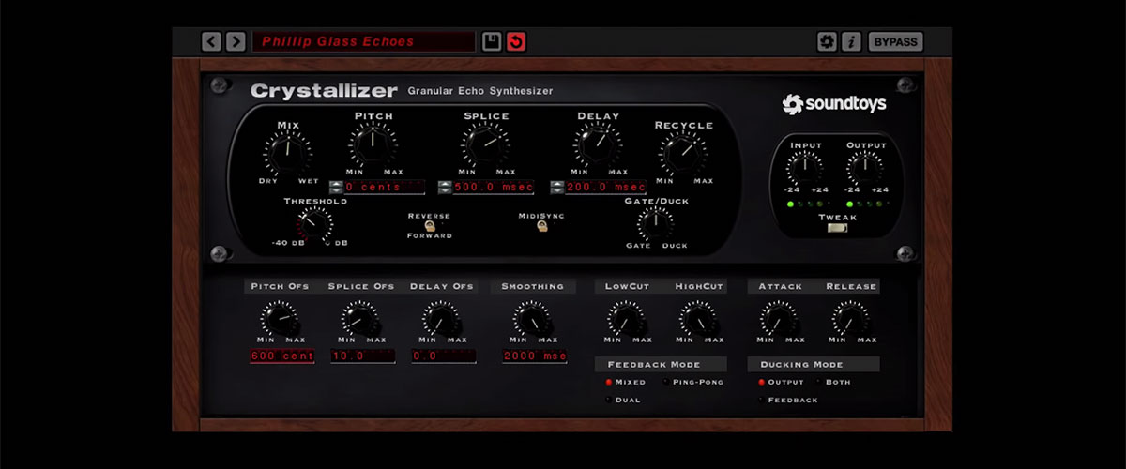Click the Granular Echo Synthesizer text
The image size is (1126, 469).
click(x=480, y=91)
